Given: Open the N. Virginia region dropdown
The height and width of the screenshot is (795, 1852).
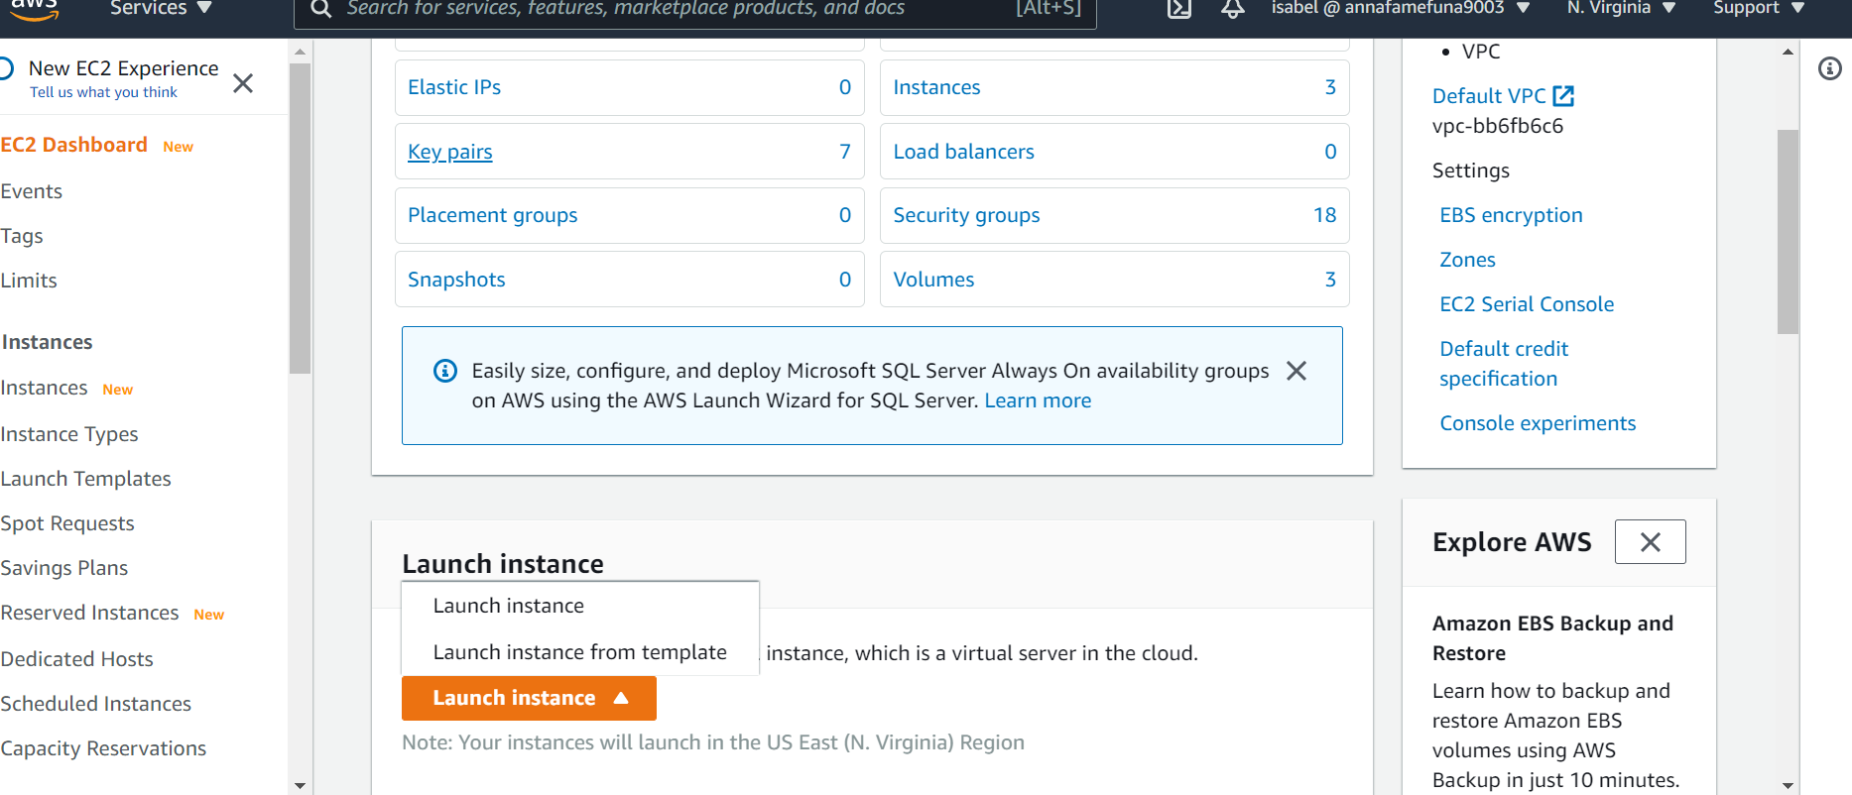Looking at the screenshot, I should (x=1621, y=9).
